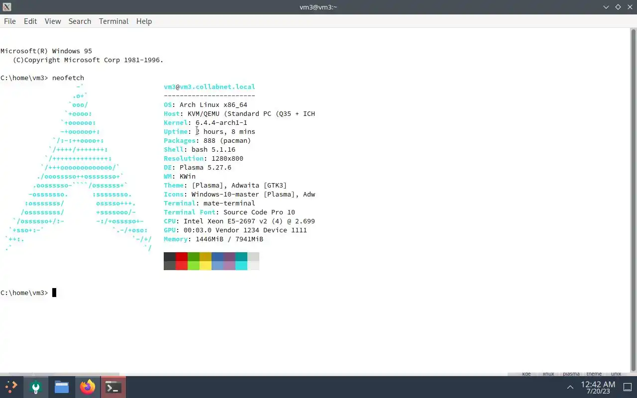This screenshot has width=637, height=398.
Task: Click the X window icon in title bar
Action: tap(6, 7)
